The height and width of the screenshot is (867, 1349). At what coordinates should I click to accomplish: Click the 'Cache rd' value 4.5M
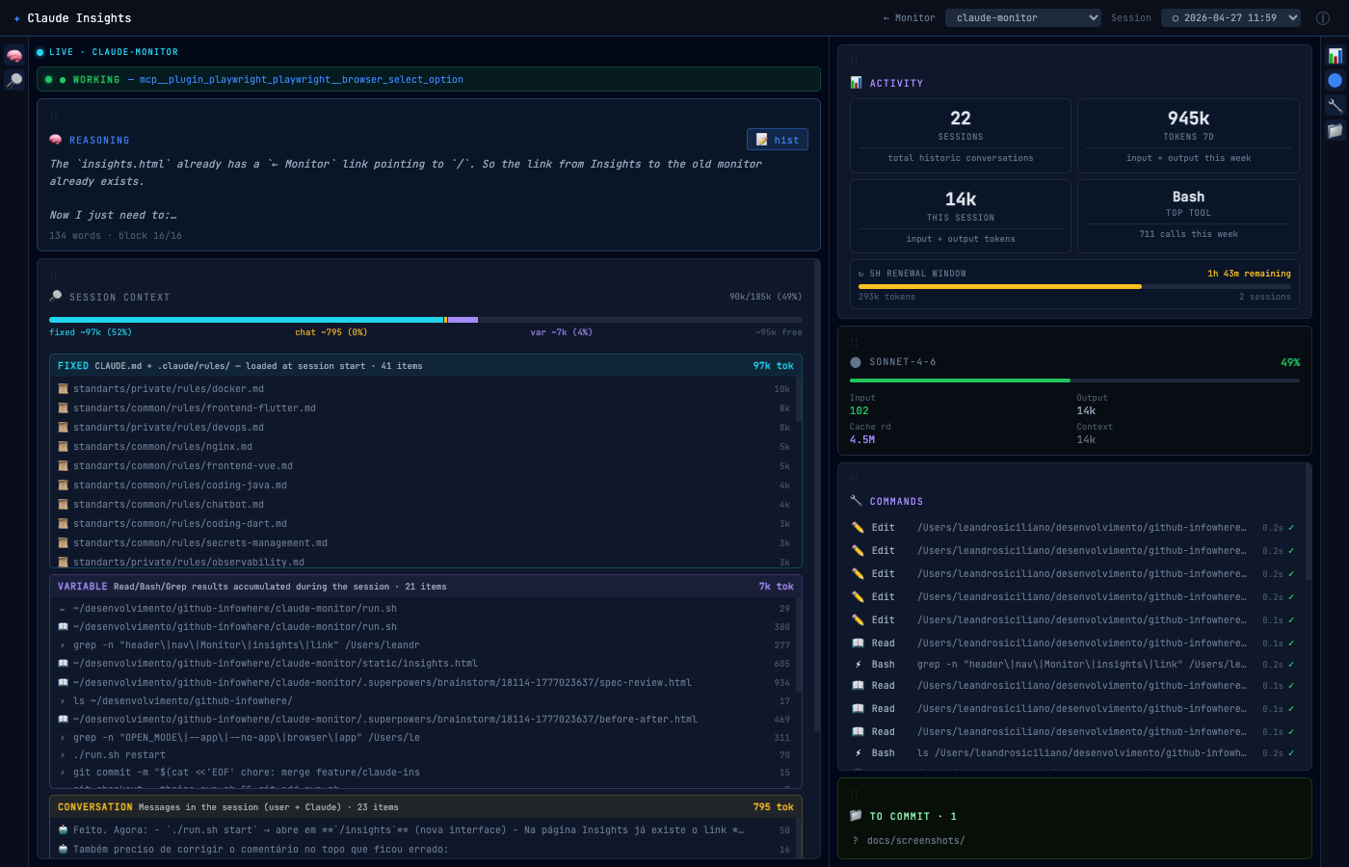(862, 440)
